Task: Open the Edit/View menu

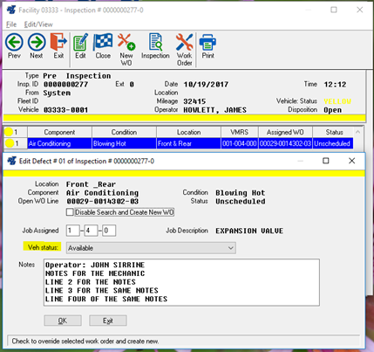Action: (38, 24)
